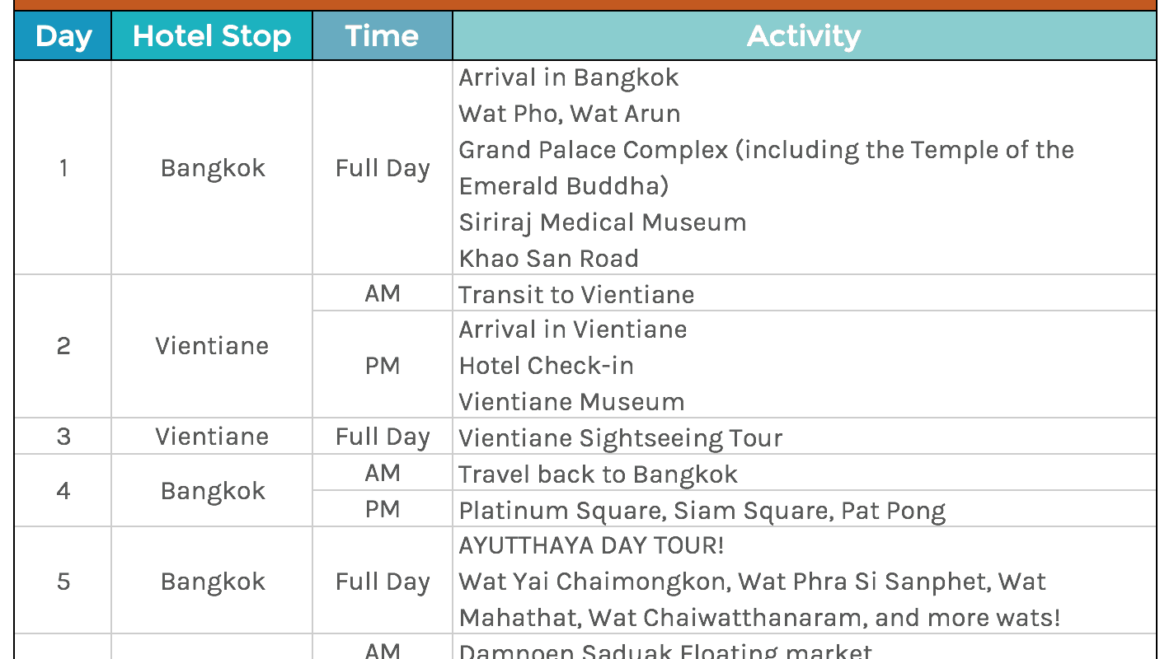Click the Khao San Road line
Screen dimensions: 1174x659
[x=548, y=259]
